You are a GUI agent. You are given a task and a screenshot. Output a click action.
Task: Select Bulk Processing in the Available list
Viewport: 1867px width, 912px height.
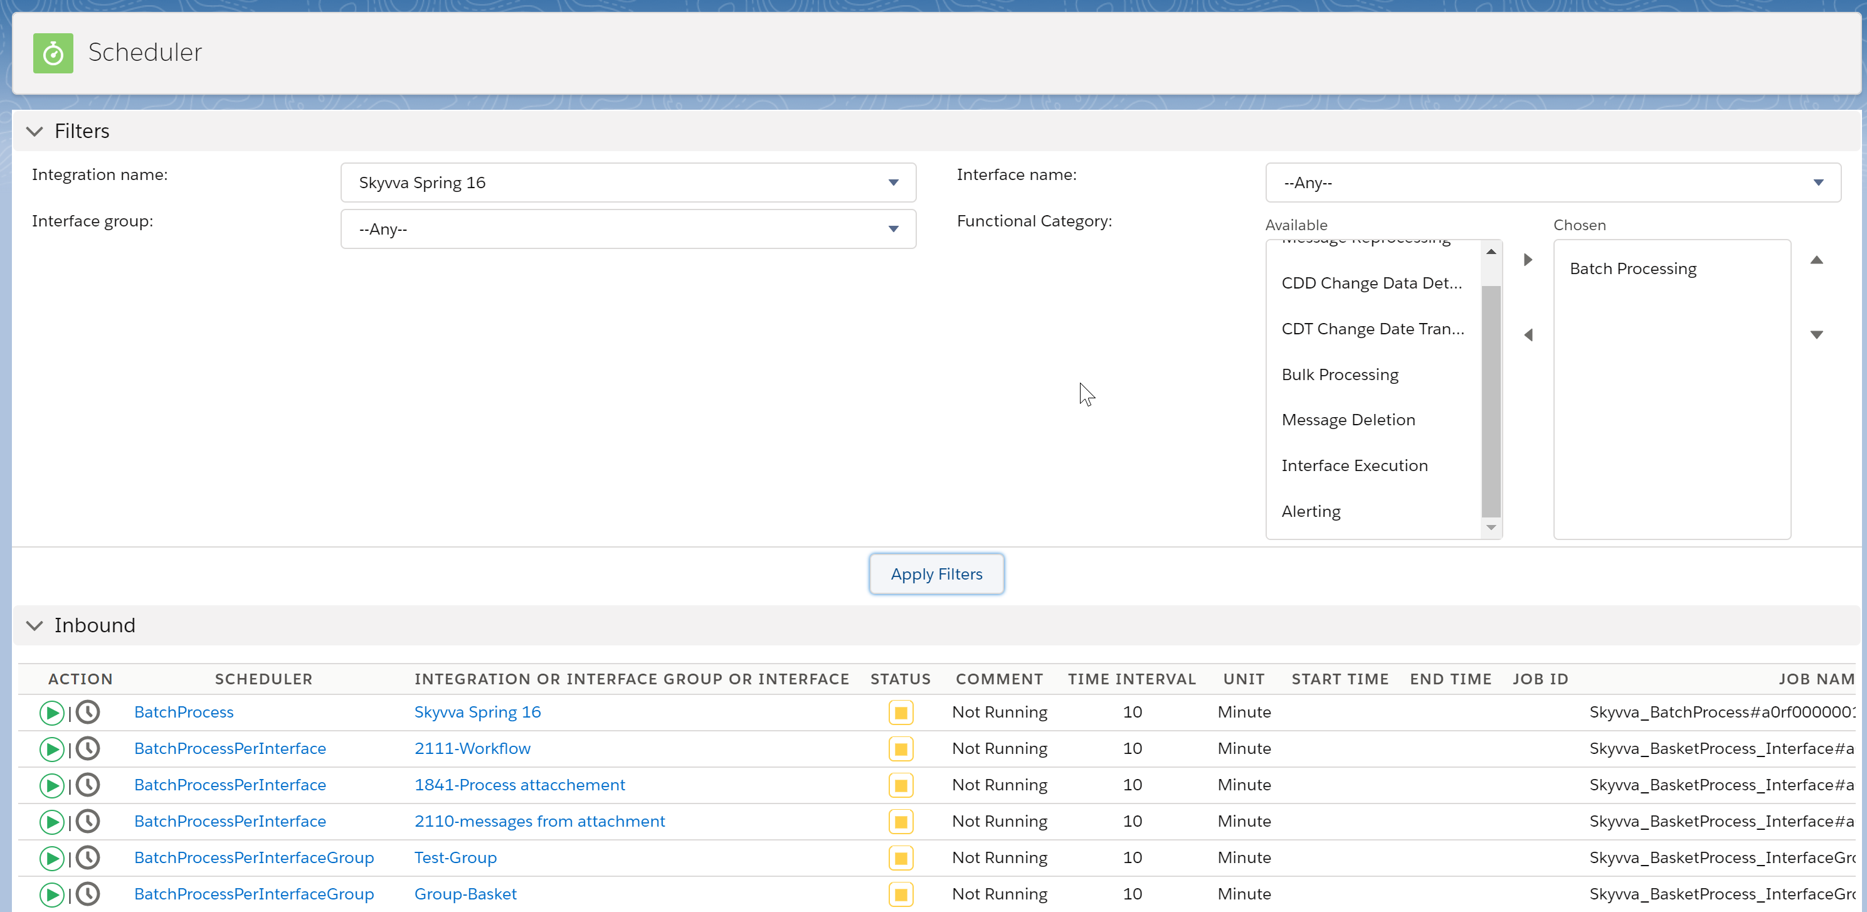[x=1340, y=374]
